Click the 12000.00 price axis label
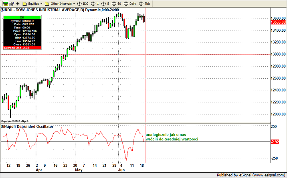The width and height of the screenshot is (287, 178). point(278,114)
